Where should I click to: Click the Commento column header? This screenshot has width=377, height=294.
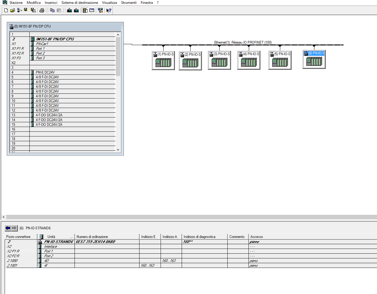pyautogui.click(x=238, y=237)
